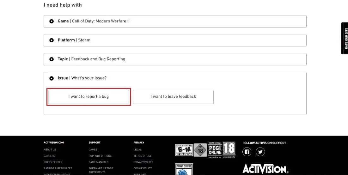Open Ratings & Resources footer link
This screenshot has height=175, width=348.
point(58,168)
